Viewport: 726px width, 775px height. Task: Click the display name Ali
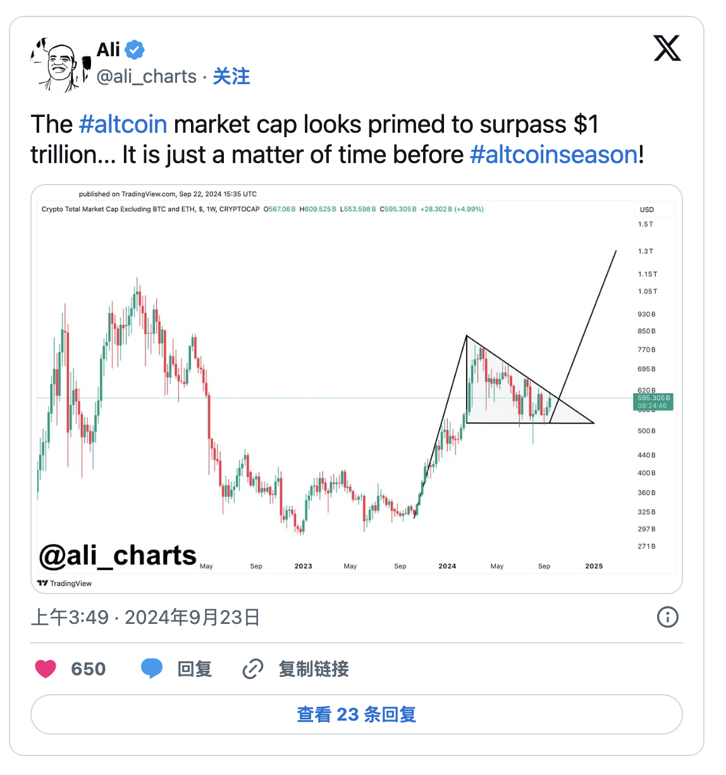[x=108, y=49]
